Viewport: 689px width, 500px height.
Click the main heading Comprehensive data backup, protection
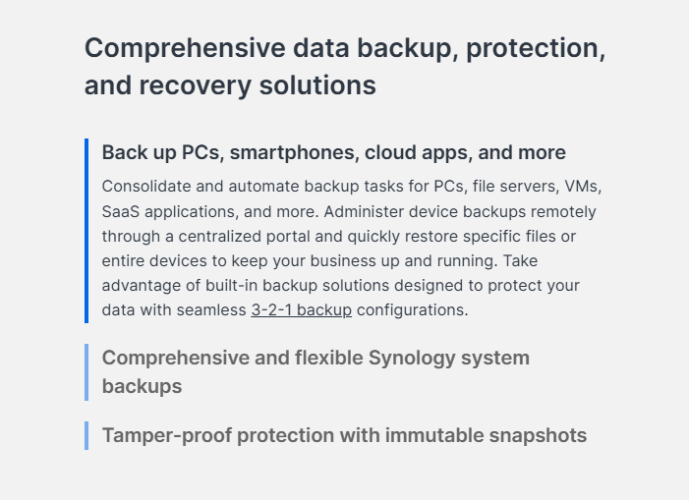(345, 48)
